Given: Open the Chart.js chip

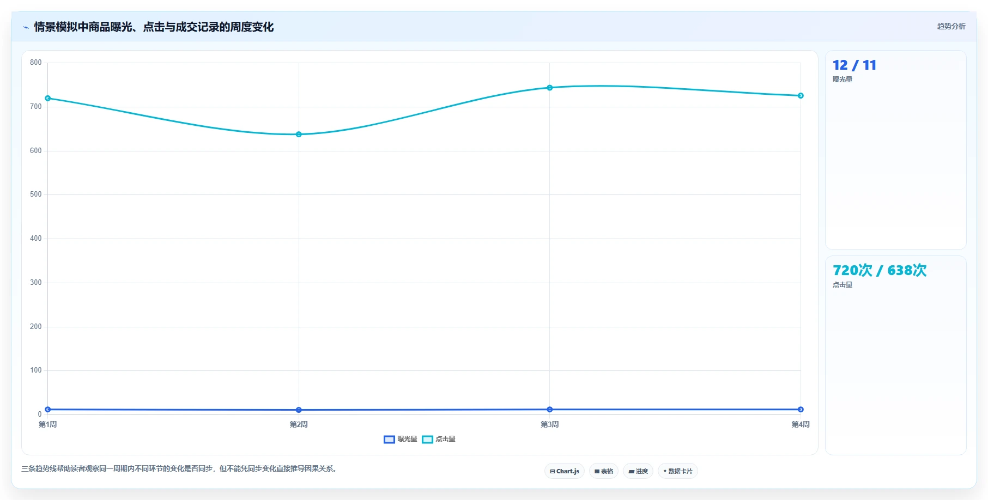Looking at the screenshot, I should click(565, 471).
